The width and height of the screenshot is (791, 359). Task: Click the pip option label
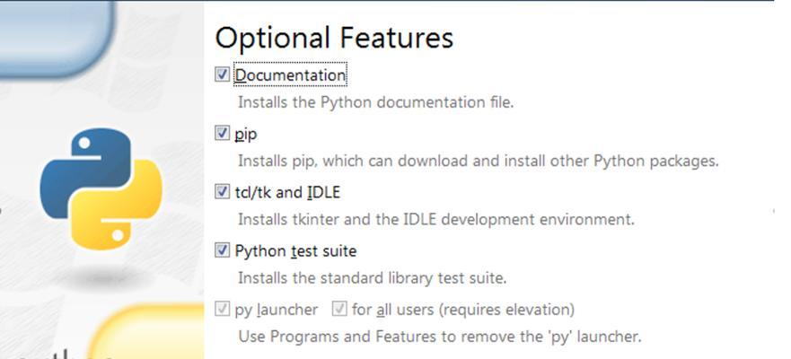(x=246, y=136)
